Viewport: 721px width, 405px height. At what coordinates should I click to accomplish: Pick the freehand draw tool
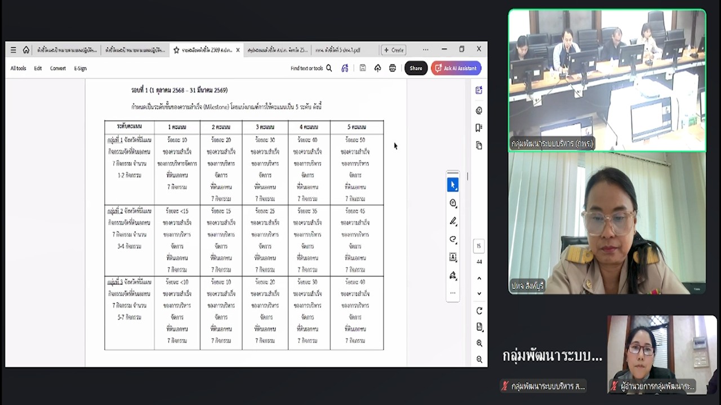tap(453, 239)
